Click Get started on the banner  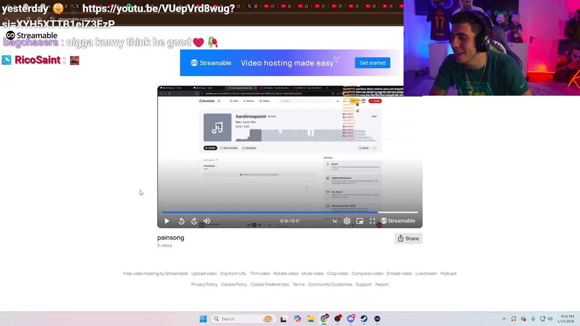[x=372, y=63]
